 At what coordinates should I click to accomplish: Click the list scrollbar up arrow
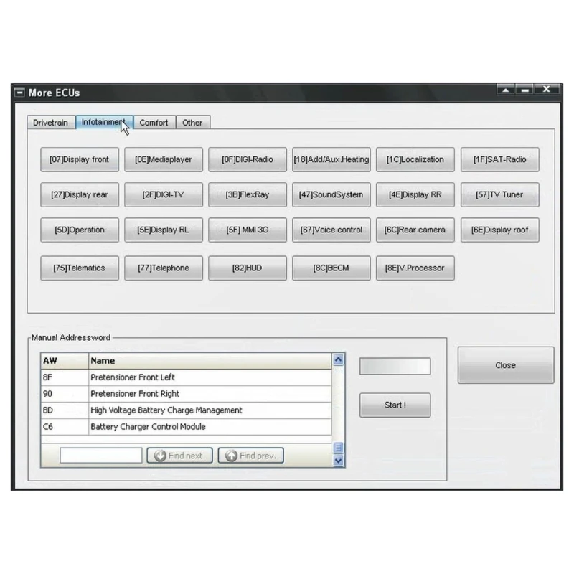click(x=338, y=360)
